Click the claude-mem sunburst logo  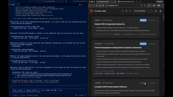tap(91, 11)
